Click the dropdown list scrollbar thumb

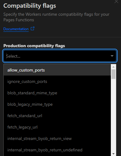[113, 74]
